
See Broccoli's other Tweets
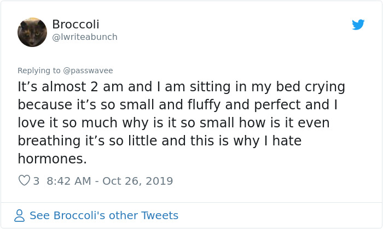point(104,216)
